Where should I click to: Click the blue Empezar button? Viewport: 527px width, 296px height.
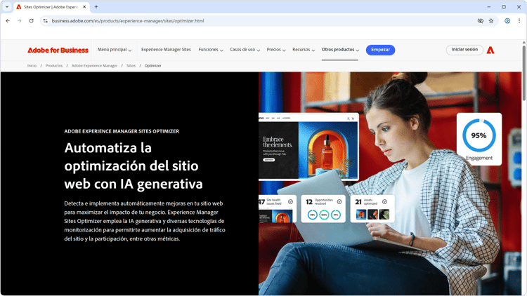tap(380, 50)
